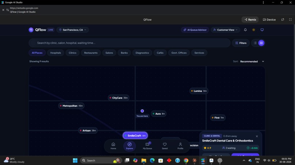Open the Sort Recommended dropdown
295x165 pixels.
252,62
